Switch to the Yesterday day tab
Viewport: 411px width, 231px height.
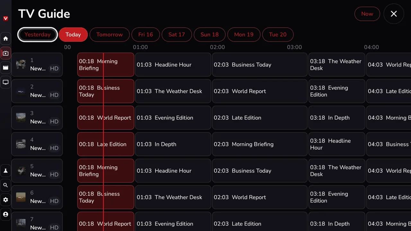point(38,35)
